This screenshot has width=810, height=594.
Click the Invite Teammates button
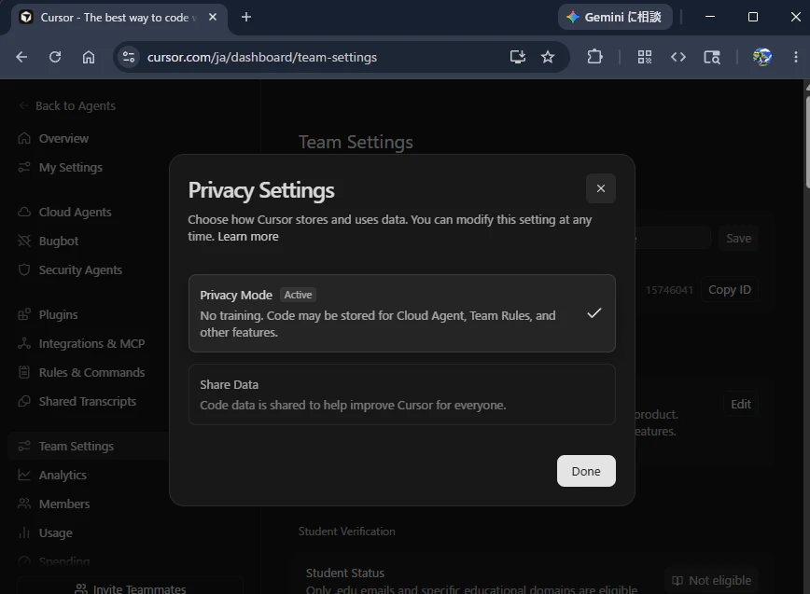click(x=130, y=587)
